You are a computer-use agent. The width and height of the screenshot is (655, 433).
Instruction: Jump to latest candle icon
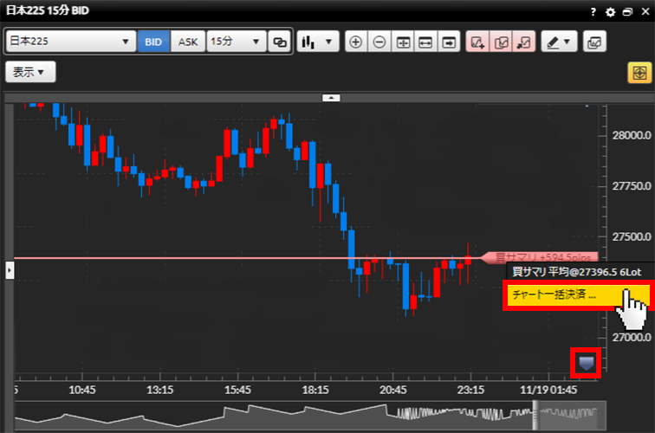[x=449, y=42]
